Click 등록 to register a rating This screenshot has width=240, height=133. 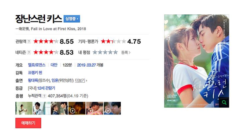[126, 53]
